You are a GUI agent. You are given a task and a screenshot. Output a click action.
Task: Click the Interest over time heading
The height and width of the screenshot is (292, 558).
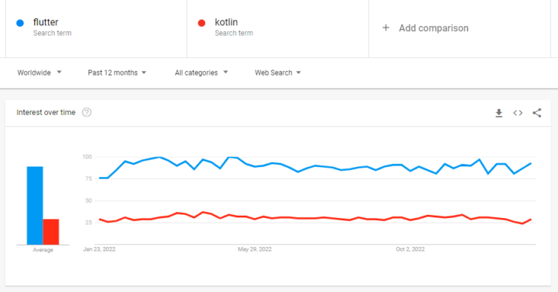[x=46, y=113]
